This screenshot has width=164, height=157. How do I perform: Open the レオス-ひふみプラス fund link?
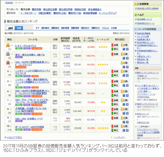coord(26,46)
